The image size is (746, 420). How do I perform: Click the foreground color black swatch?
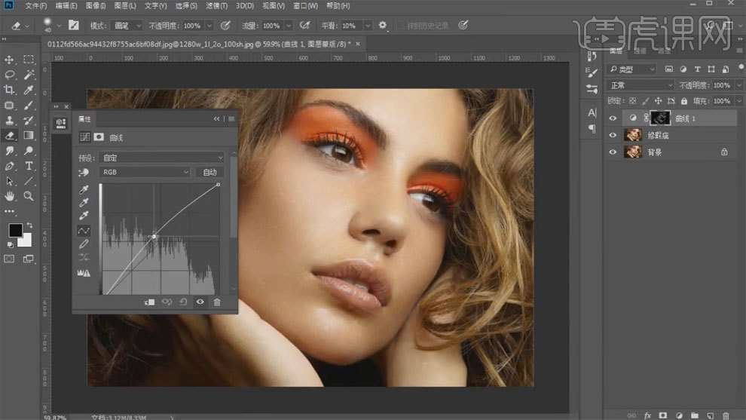point(15,230)
